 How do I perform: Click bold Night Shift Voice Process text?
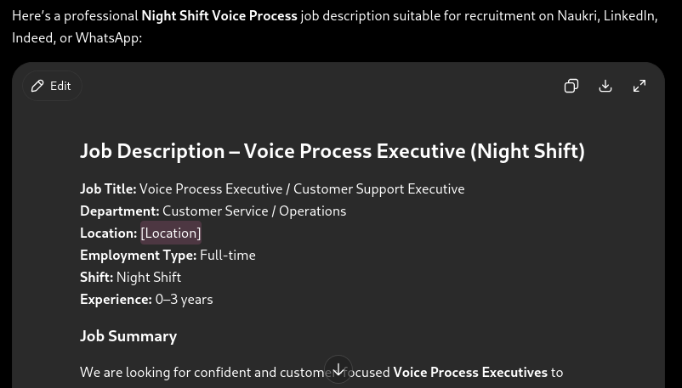coord(219,16)
